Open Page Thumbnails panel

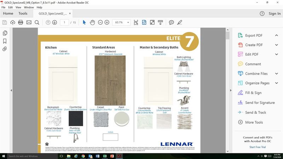click(5, 33)
